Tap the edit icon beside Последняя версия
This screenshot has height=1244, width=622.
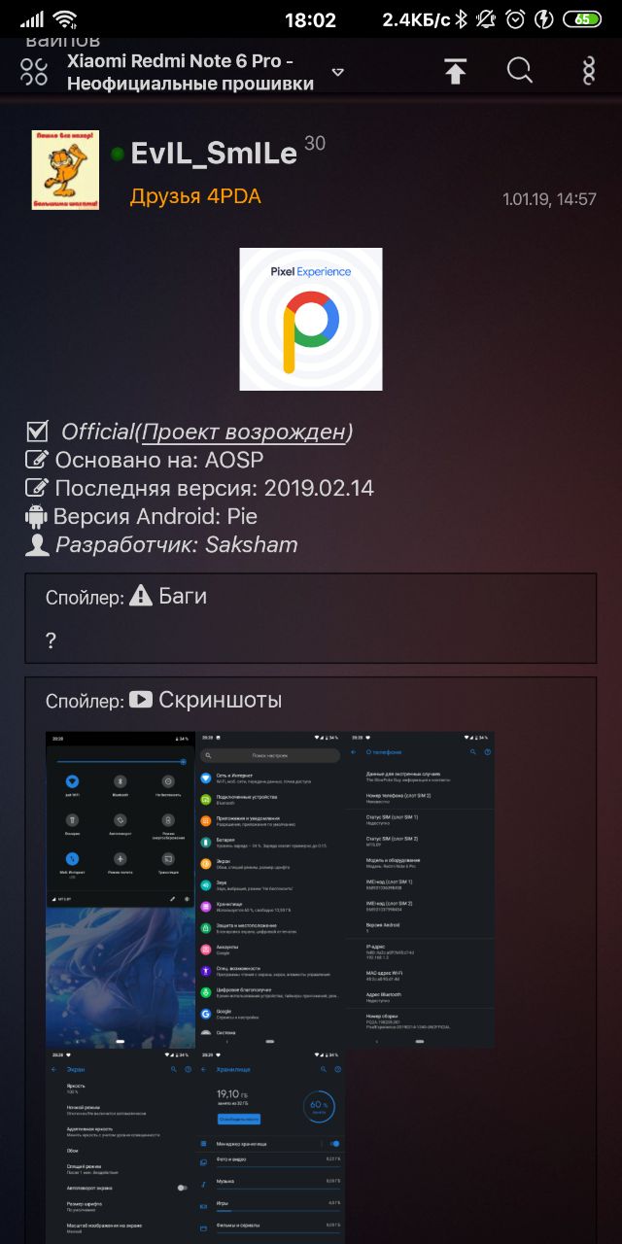[37, 488]
